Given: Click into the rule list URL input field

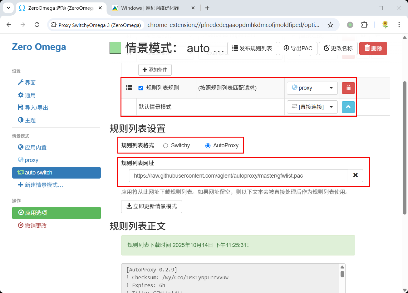Looking at the screenshot, I should coord(238,176).
